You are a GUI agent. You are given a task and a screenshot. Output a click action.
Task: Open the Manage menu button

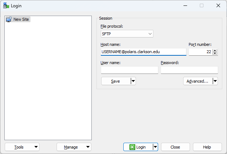74,147
